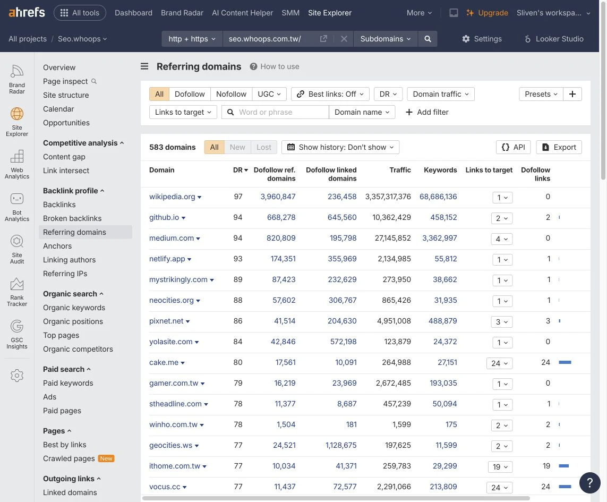The image size is (607, 502).
Task: Open the Presets dropdown
Action: tap(541, 94)
